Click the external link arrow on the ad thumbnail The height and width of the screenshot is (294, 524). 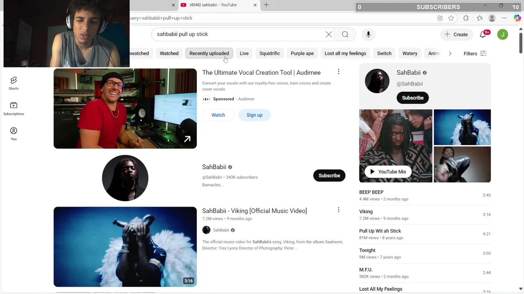click(x=187, y=139)
